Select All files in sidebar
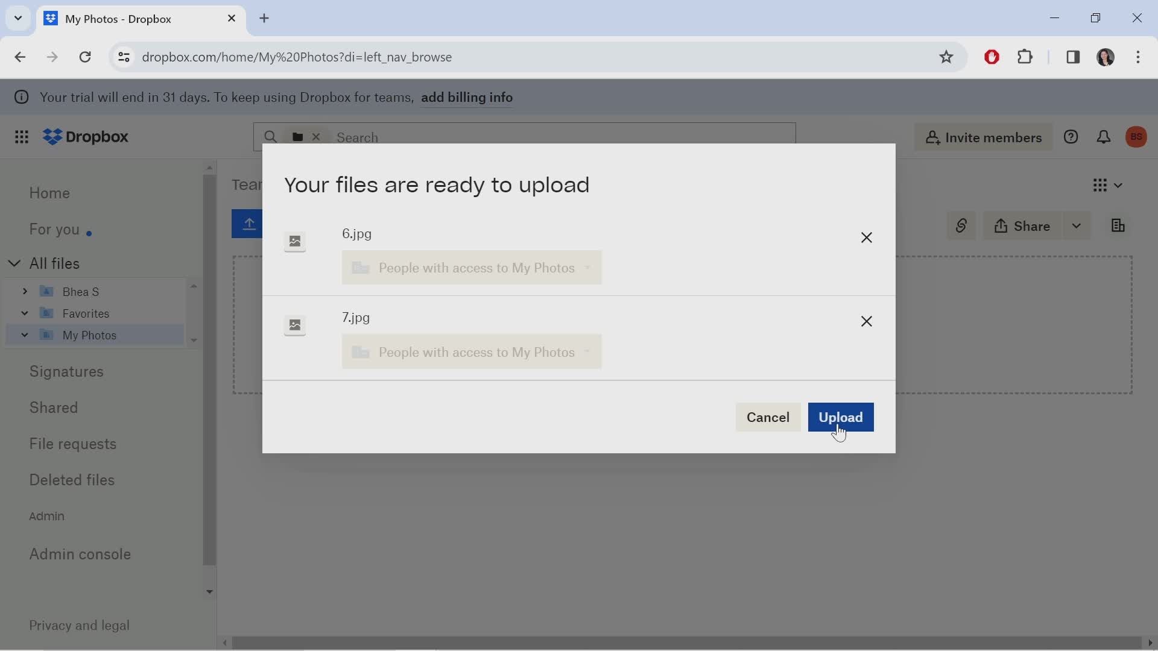 coord(54,262)
